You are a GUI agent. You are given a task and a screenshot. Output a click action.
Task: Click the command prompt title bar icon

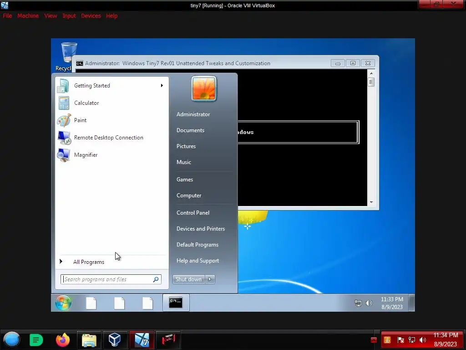[79, 63]
